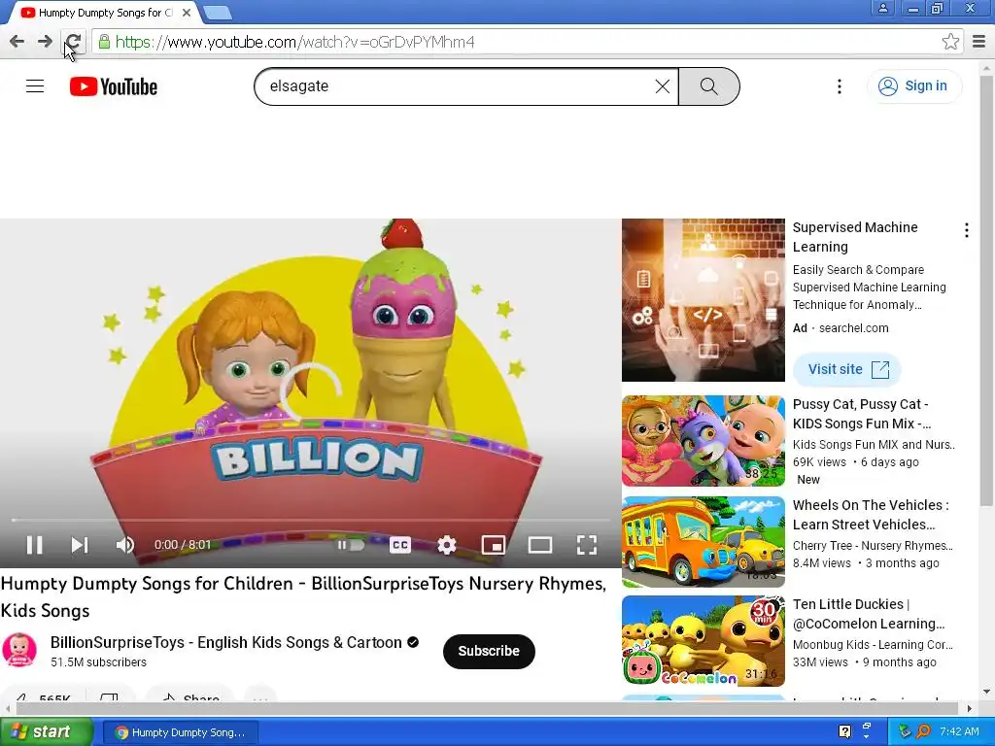Bookmark this page with the star icon
Viewport: 995px width, 746px height.
coord(950,42)
